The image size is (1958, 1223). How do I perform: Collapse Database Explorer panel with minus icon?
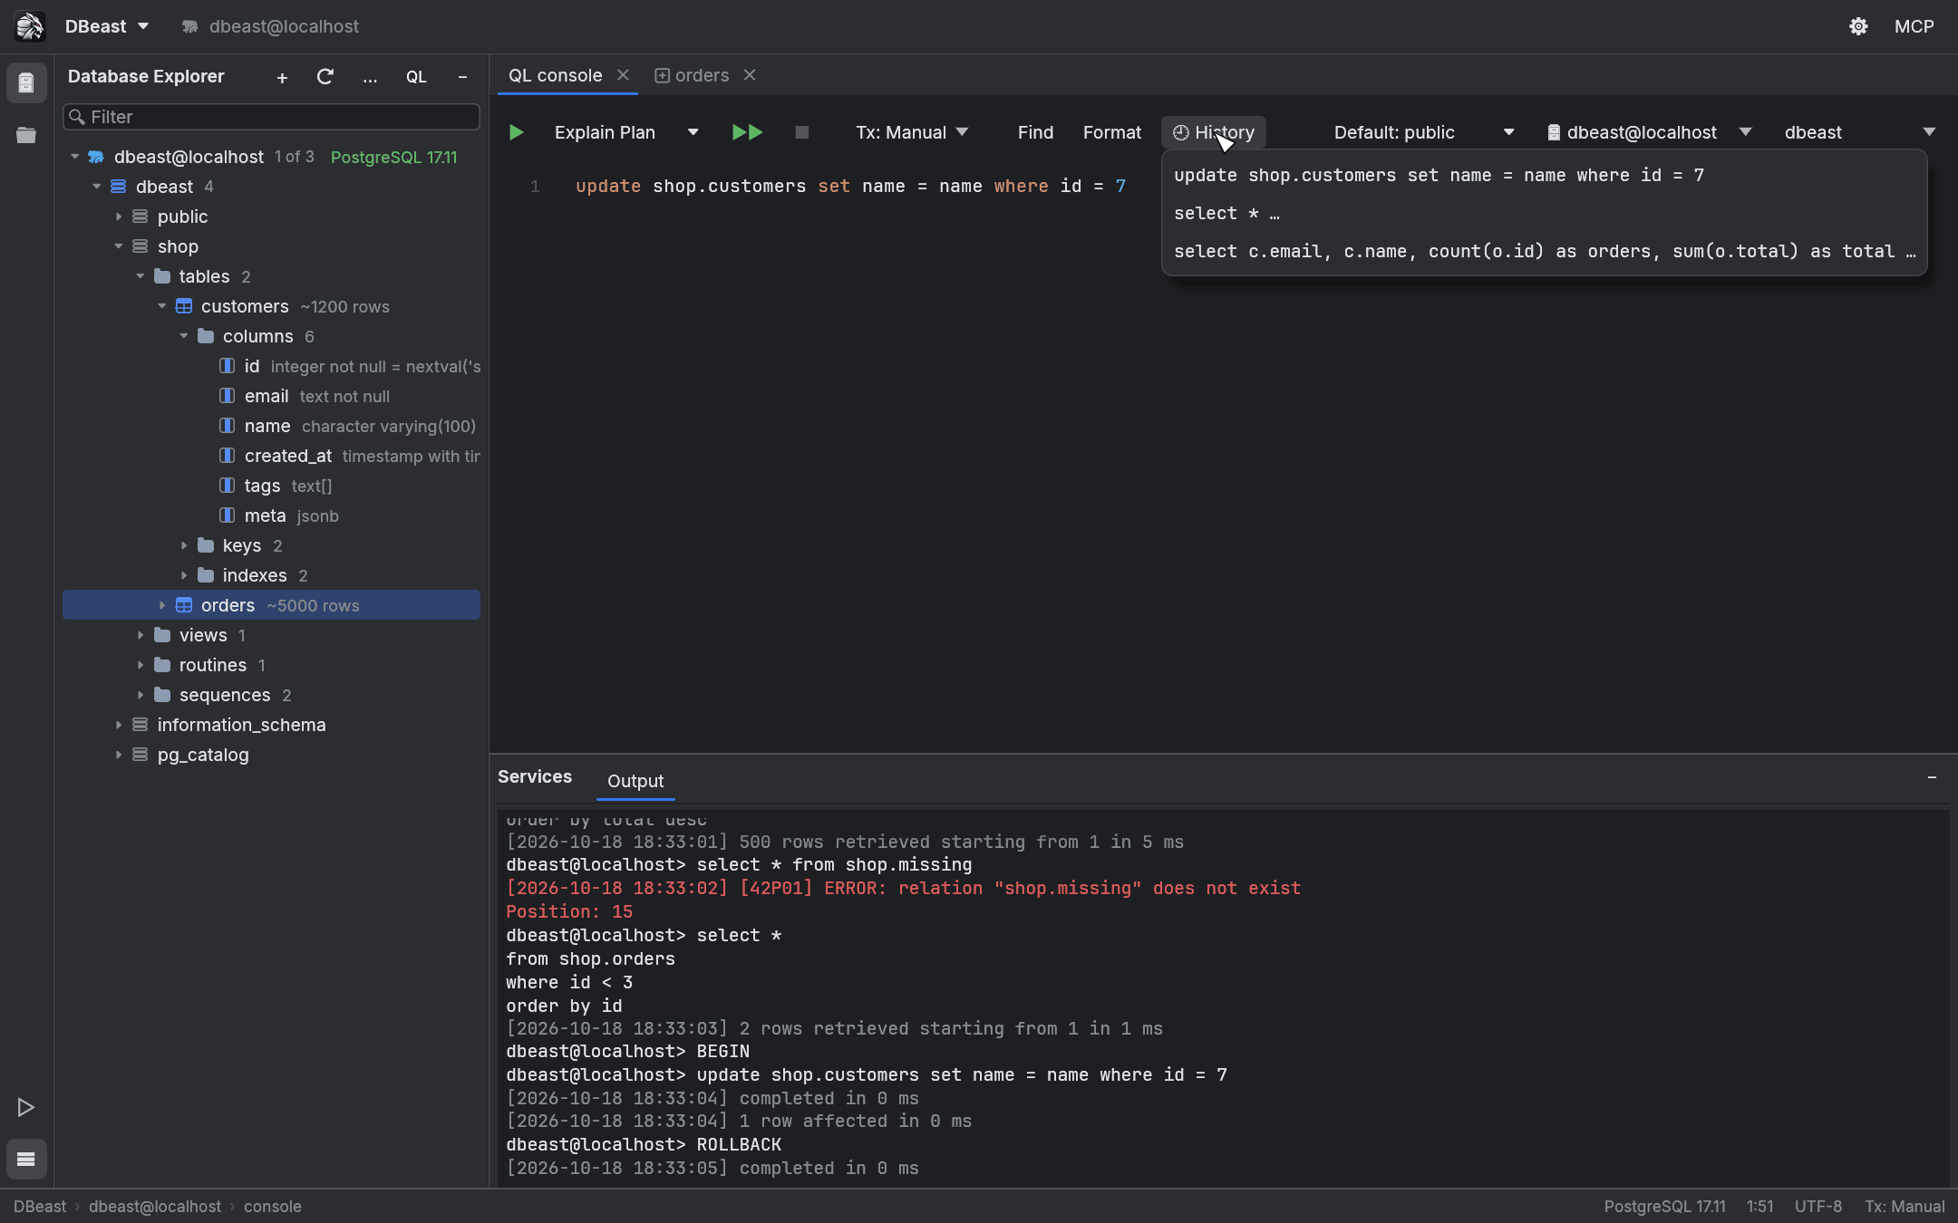(462, 78)
